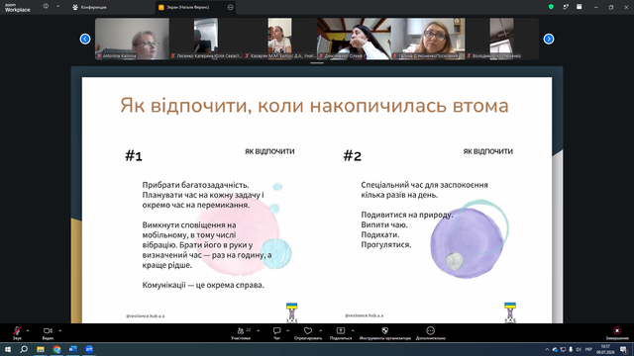Image resolution: width=634 pixels, height=356 pixels.
Task: Expand the arrow next to Чат
Action: click(x=288, y=330)
